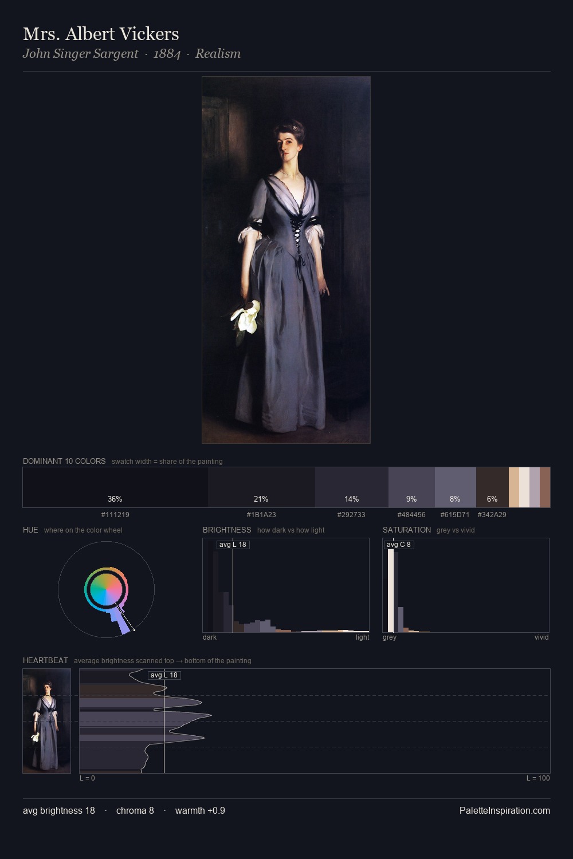Click the 'DOMINANT 10 COLORS' heading

click(64, 461)
